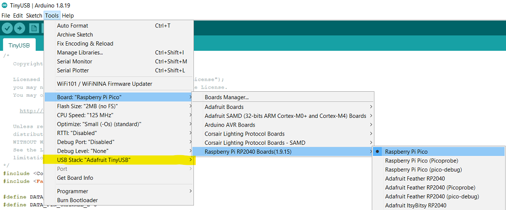
Task: Switch to the TinyUSB sketch tab
Action: point(19,46)
